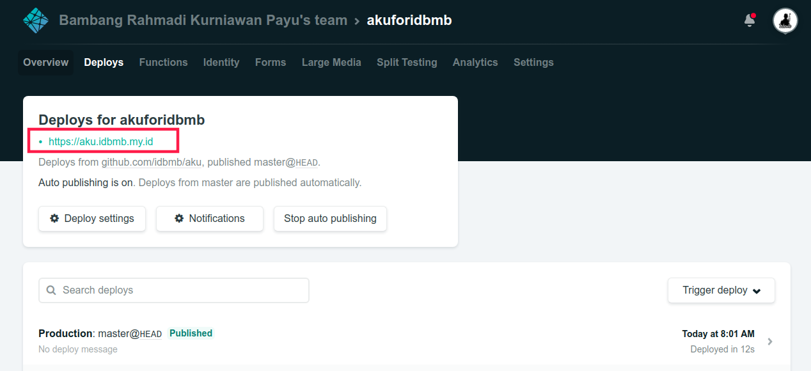The image size is (811, 371).
Task: Expand the Published deploy row chevron
Action: click(770, 342)
